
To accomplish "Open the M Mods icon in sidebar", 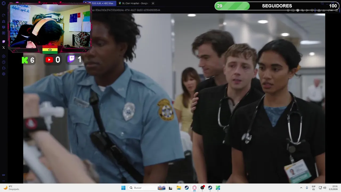I will pos(3,33).
